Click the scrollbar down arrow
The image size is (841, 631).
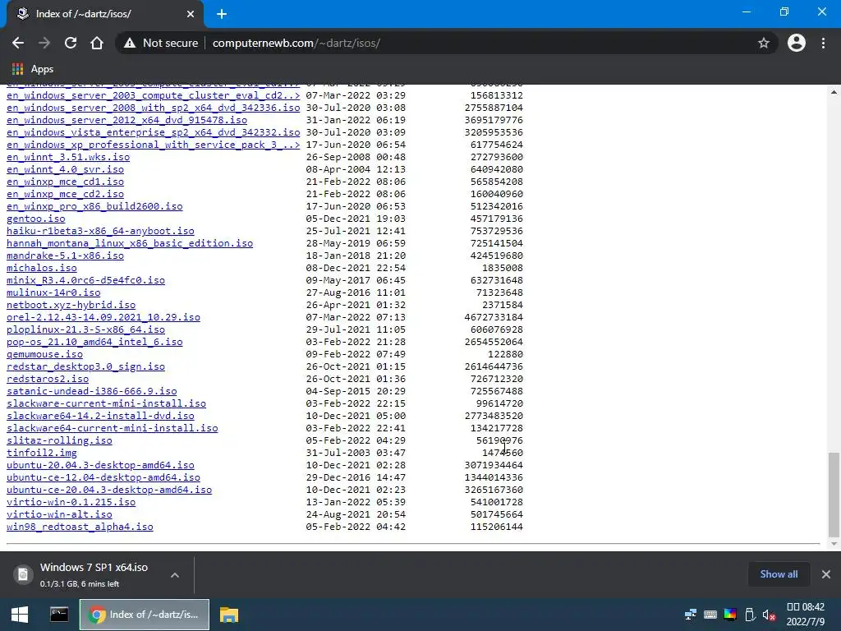point(834,544)
